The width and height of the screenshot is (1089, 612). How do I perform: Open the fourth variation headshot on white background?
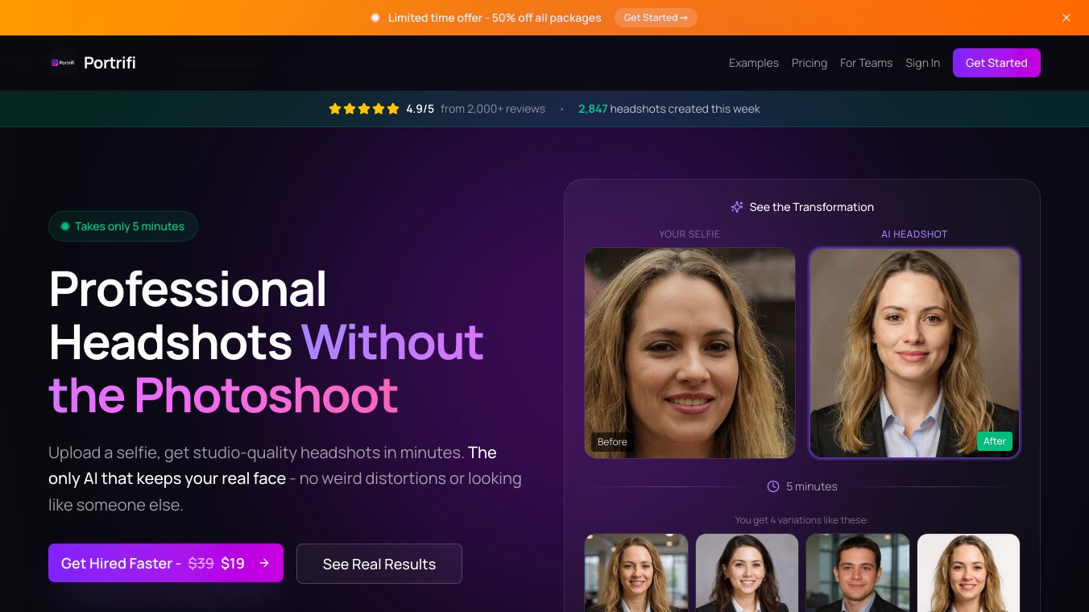tap(968, 573)
